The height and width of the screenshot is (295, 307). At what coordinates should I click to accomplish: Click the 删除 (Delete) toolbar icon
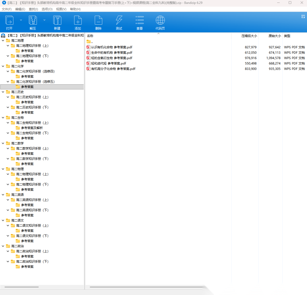pyautogui.click(x=98, y=21)
